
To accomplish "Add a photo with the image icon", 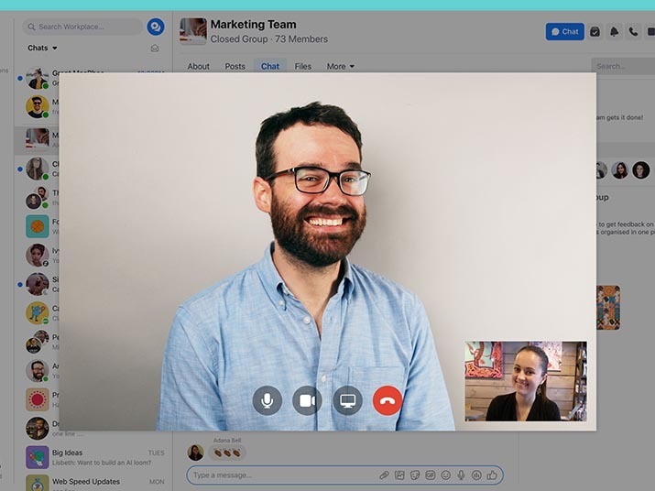I will coord(399,475).
